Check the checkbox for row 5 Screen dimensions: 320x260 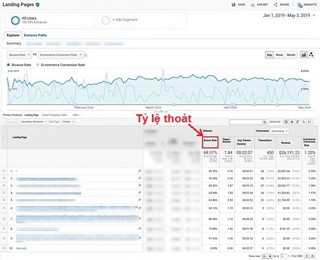(4, 200)
